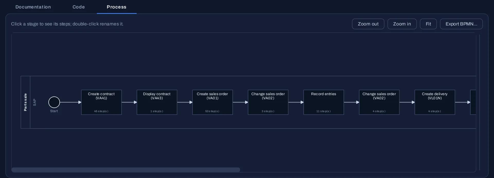Select the Display contract (VA43) stage

(x=157, y=102)
